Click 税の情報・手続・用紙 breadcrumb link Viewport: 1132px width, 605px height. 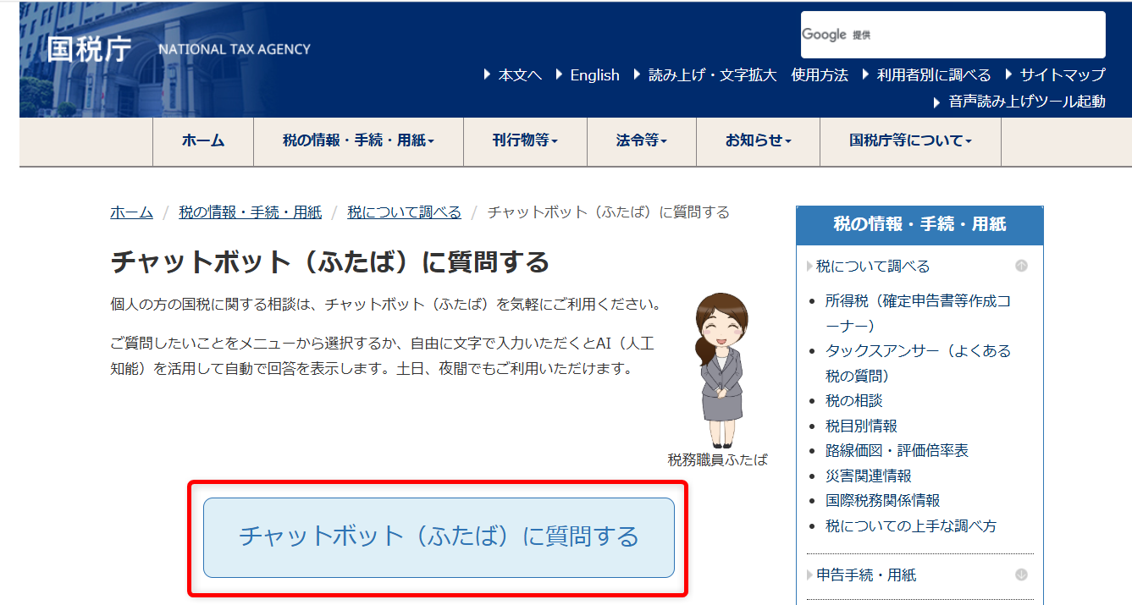pos(250,212)
